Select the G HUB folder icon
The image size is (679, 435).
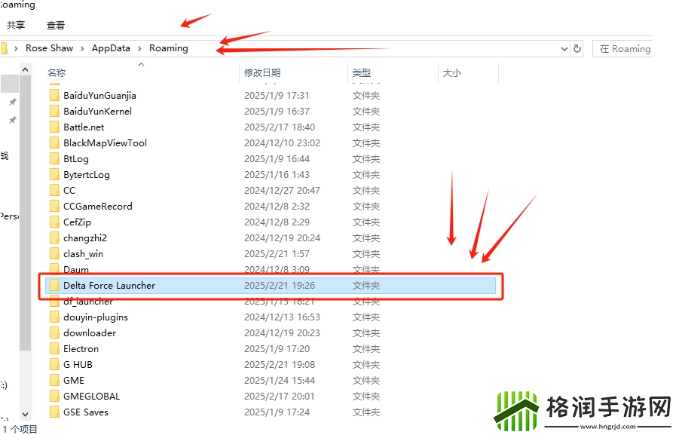click(x=54, y=365)
